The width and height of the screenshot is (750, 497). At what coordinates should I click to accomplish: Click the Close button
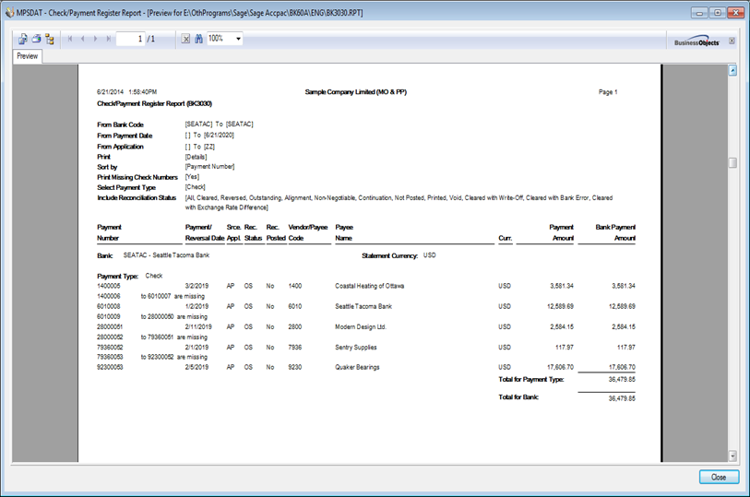click(719, 477)
